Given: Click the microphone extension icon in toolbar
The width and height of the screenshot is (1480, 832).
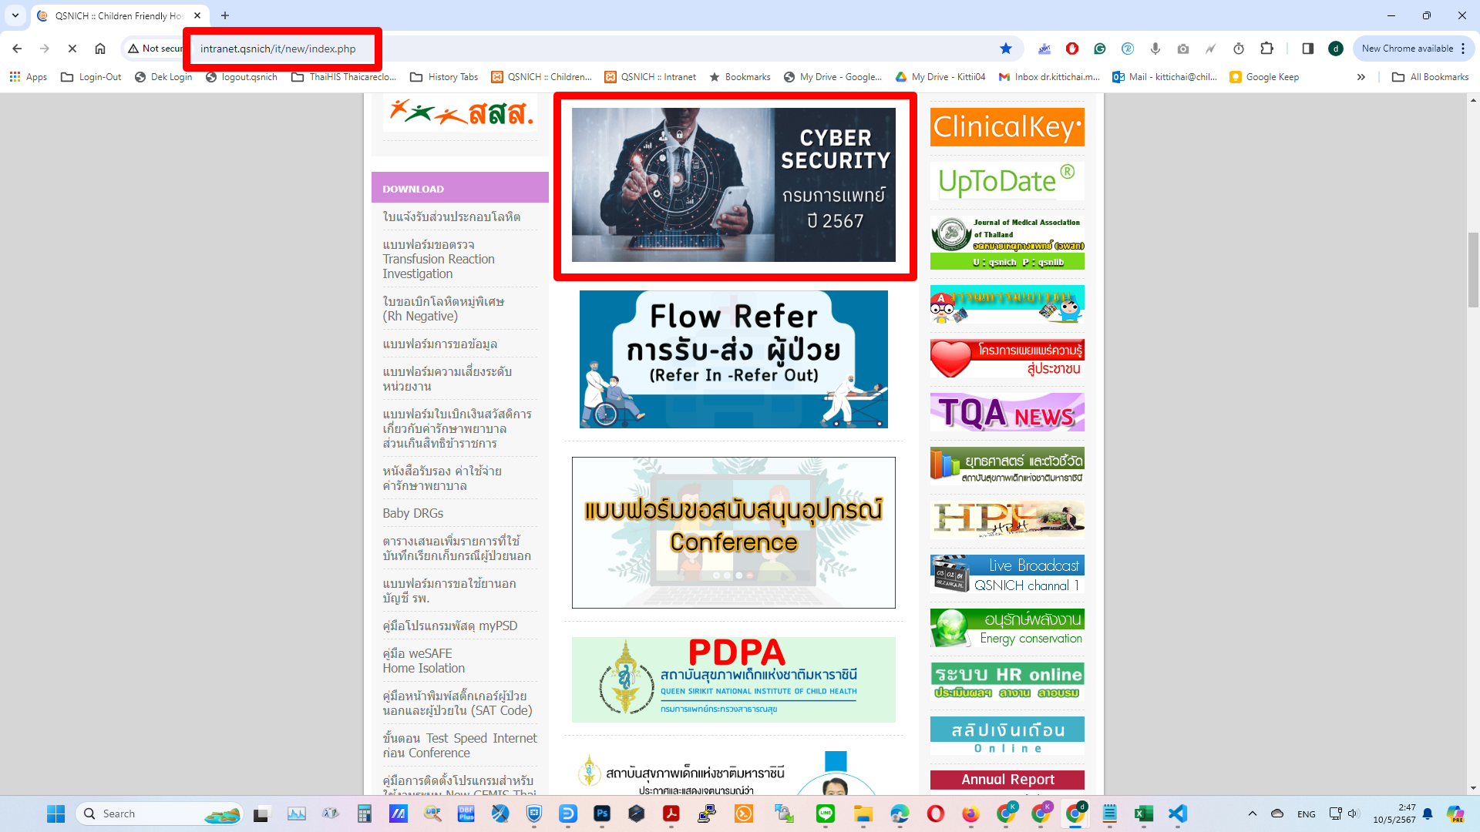Looking at the screenshot, I should coord(1155,49).
